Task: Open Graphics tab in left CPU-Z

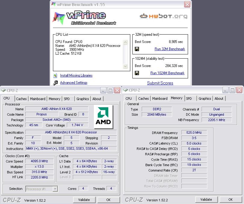Action: click(83, 99)
